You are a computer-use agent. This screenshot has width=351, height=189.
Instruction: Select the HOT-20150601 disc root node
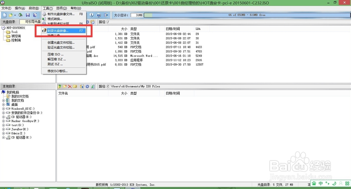tap(16, 28)
